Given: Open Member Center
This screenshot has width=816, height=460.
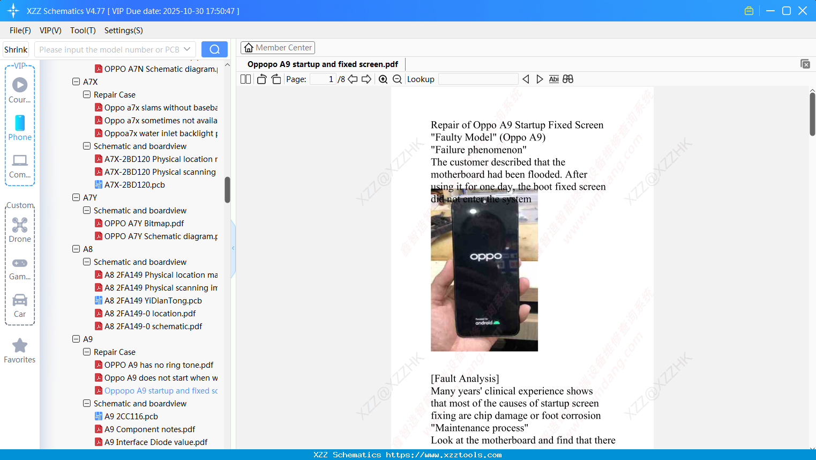Looking at the screenshot, I should [278, 47].
